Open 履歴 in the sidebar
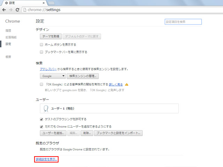The height and width of the screenshot is (167, 223). click(x=8, y=31)
